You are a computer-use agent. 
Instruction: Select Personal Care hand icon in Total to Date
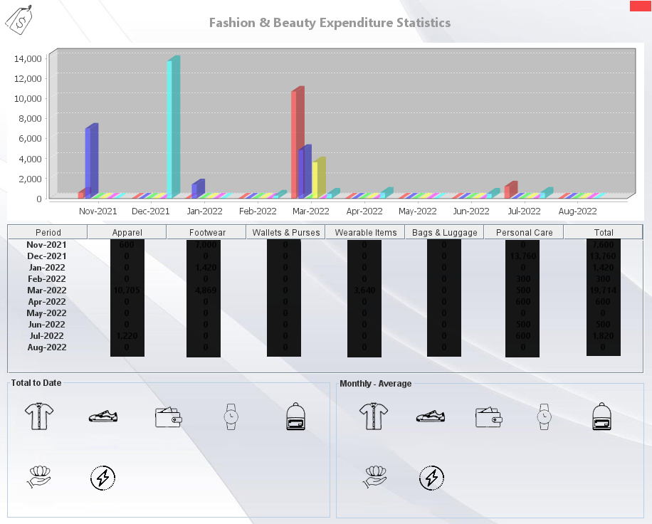coord(39,476)
